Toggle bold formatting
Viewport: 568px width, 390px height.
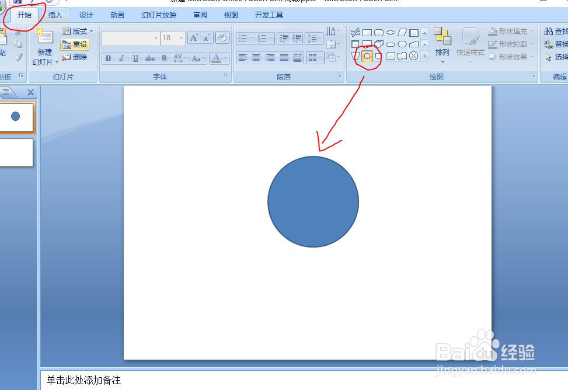click(x=108, y=58)
